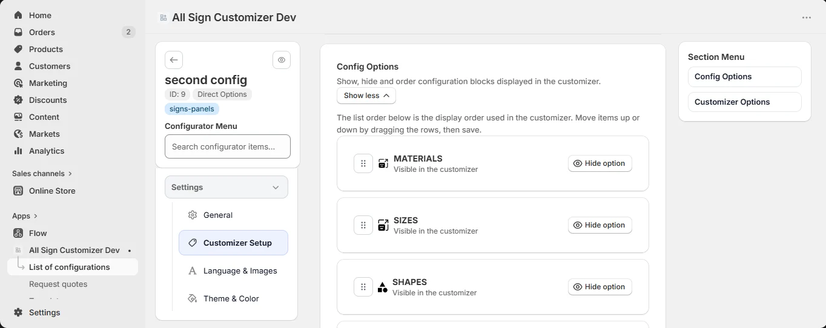
Task: Click the Flow app icon
Action: (18, 233)
